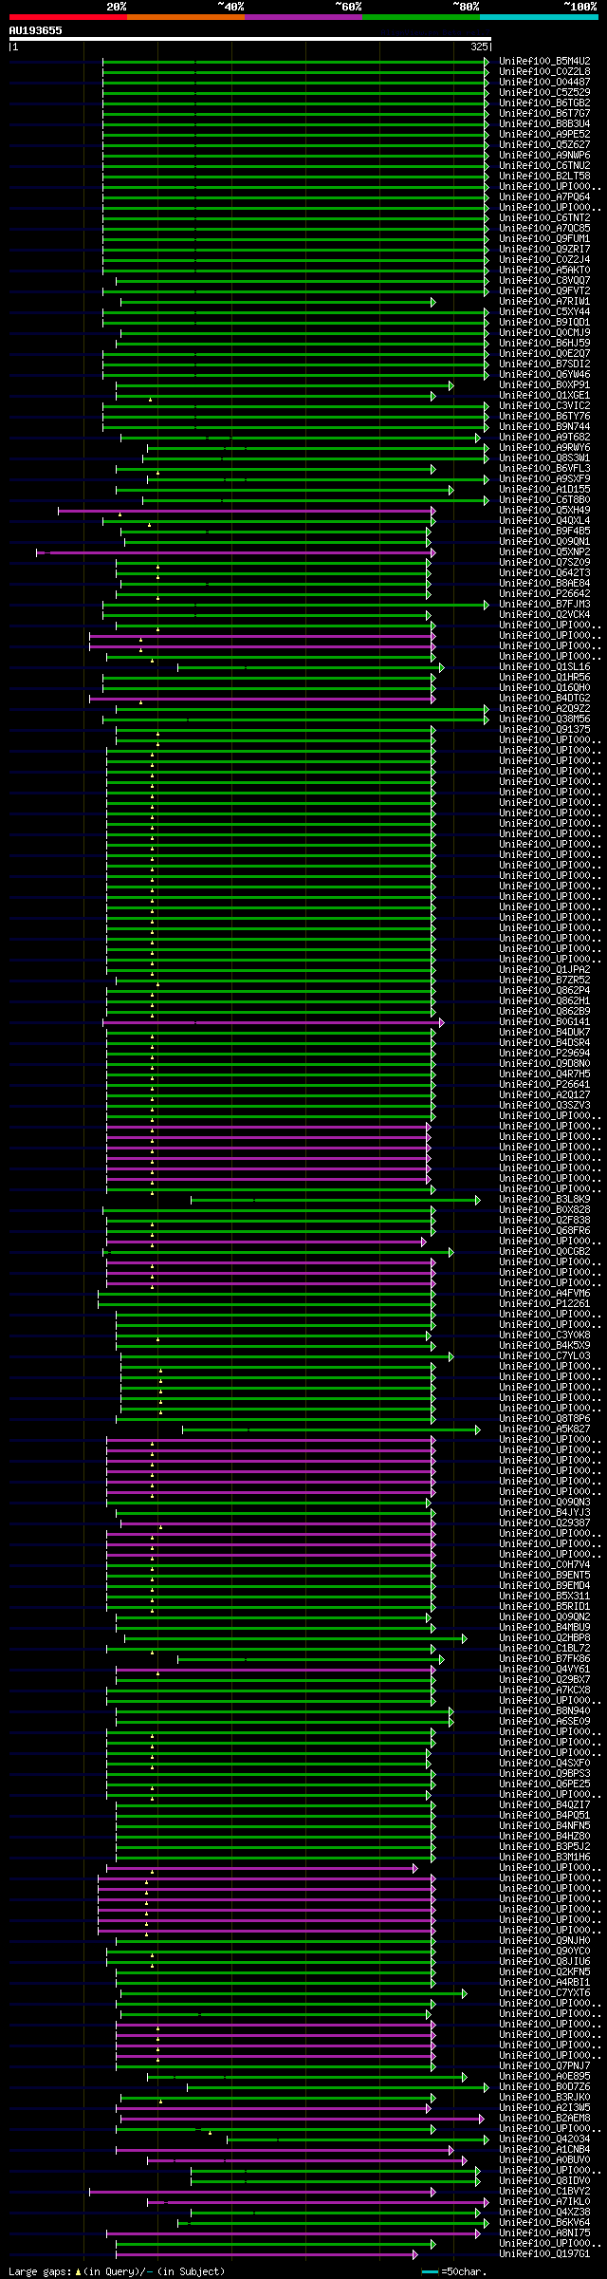Select hit UniRef100_Q9NJH0

pos(544,1940)
